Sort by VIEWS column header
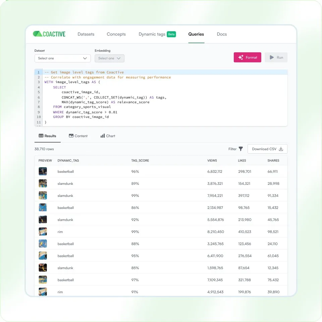The width and height of the screenshot is (322, 322). coord(212,161)
